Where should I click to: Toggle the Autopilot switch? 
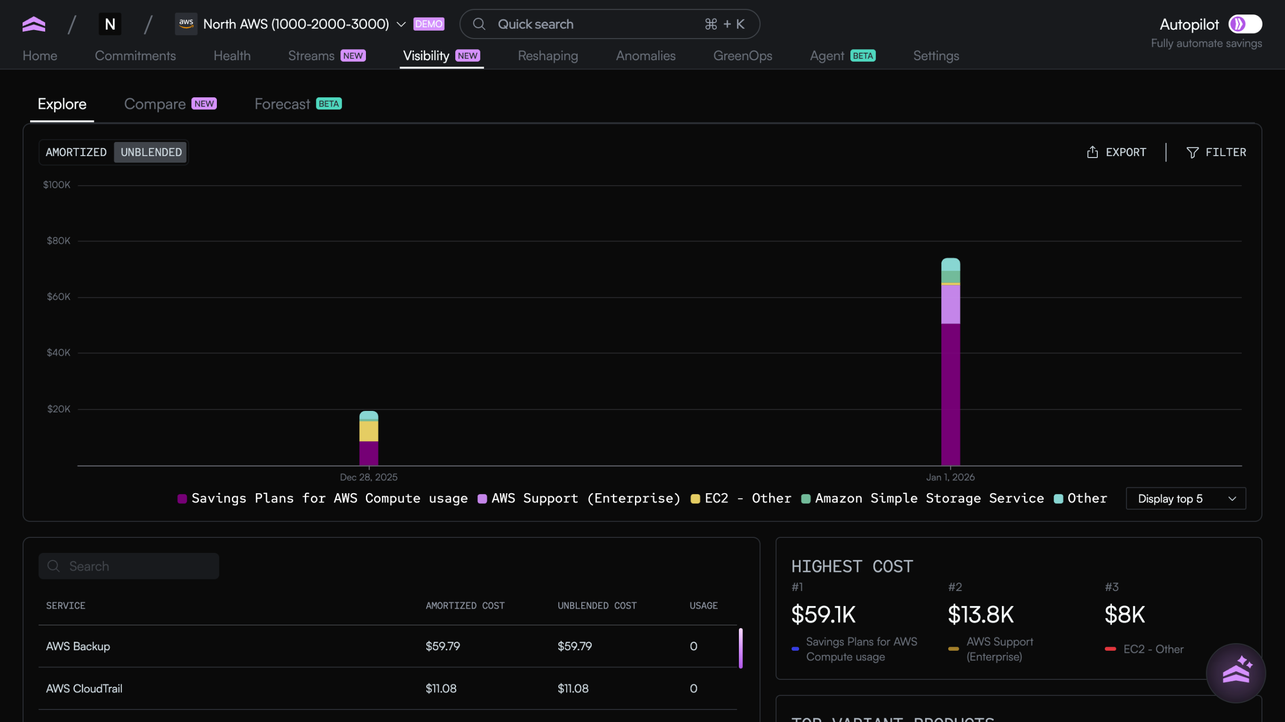pyautogui.click(x=1244, y=24)
